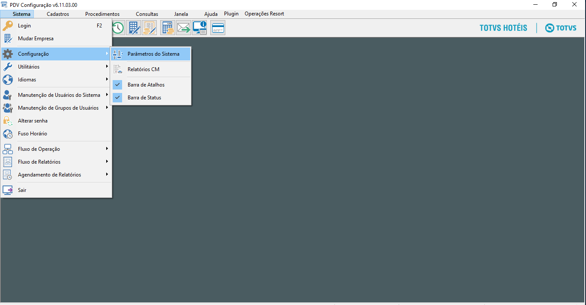Click the building with pencil toolbar icon
Screen dimensions: 586x305
click(x=134, y=28)
